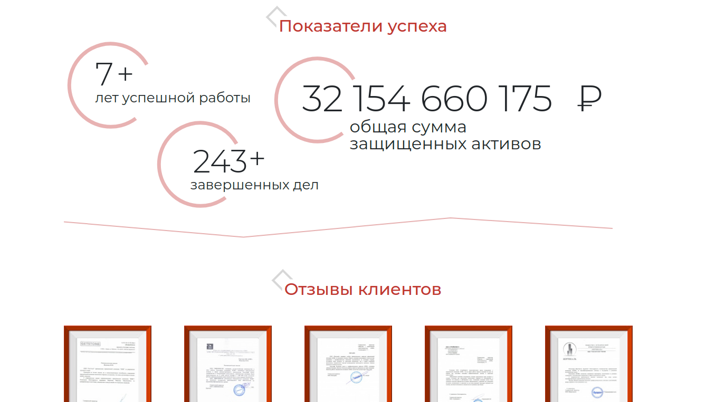This screenshot has width=706, height=402.
Task: Open the fourth framed client review
Action: [x=469, y=364]
